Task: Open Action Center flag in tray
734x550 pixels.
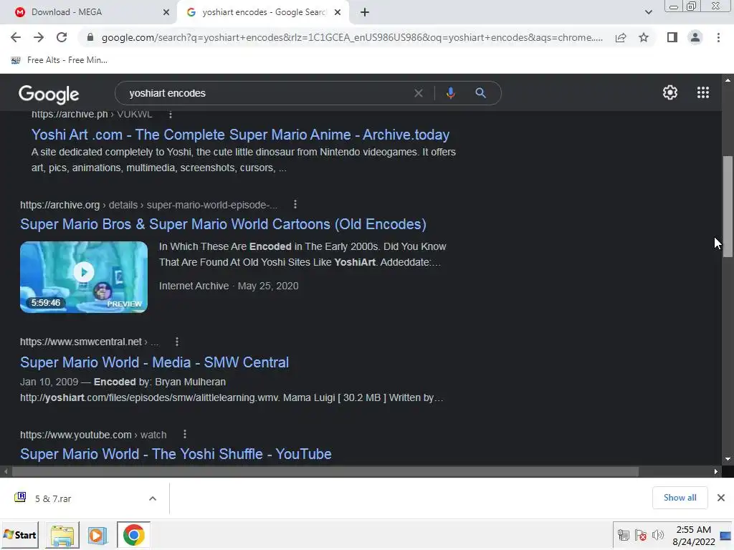Action: click(x=640, y=535)
